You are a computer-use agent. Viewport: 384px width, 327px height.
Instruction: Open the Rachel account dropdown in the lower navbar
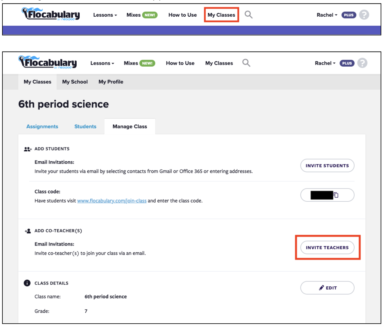tap(325, 63)
